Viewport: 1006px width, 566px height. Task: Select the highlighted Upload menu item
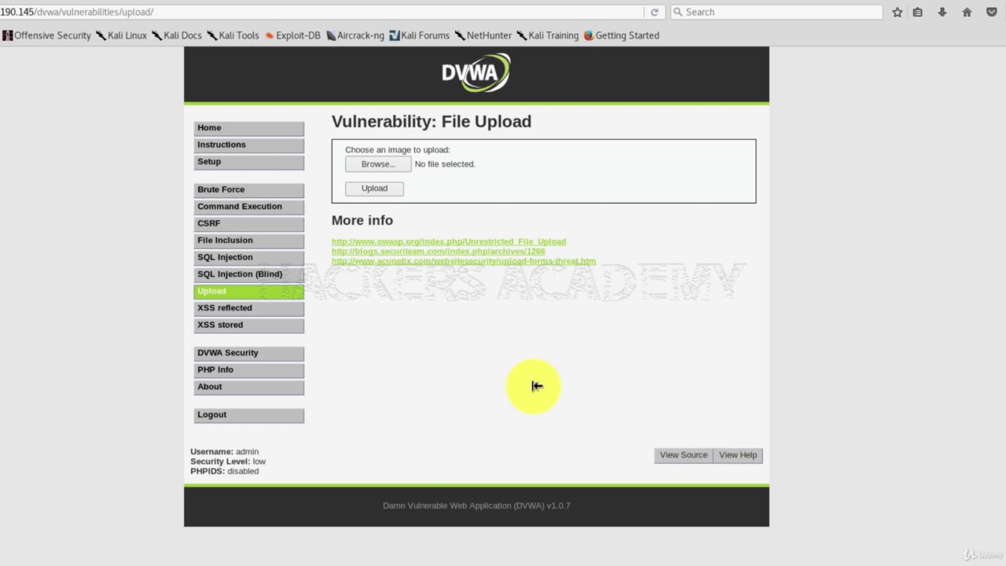point(248,292)
